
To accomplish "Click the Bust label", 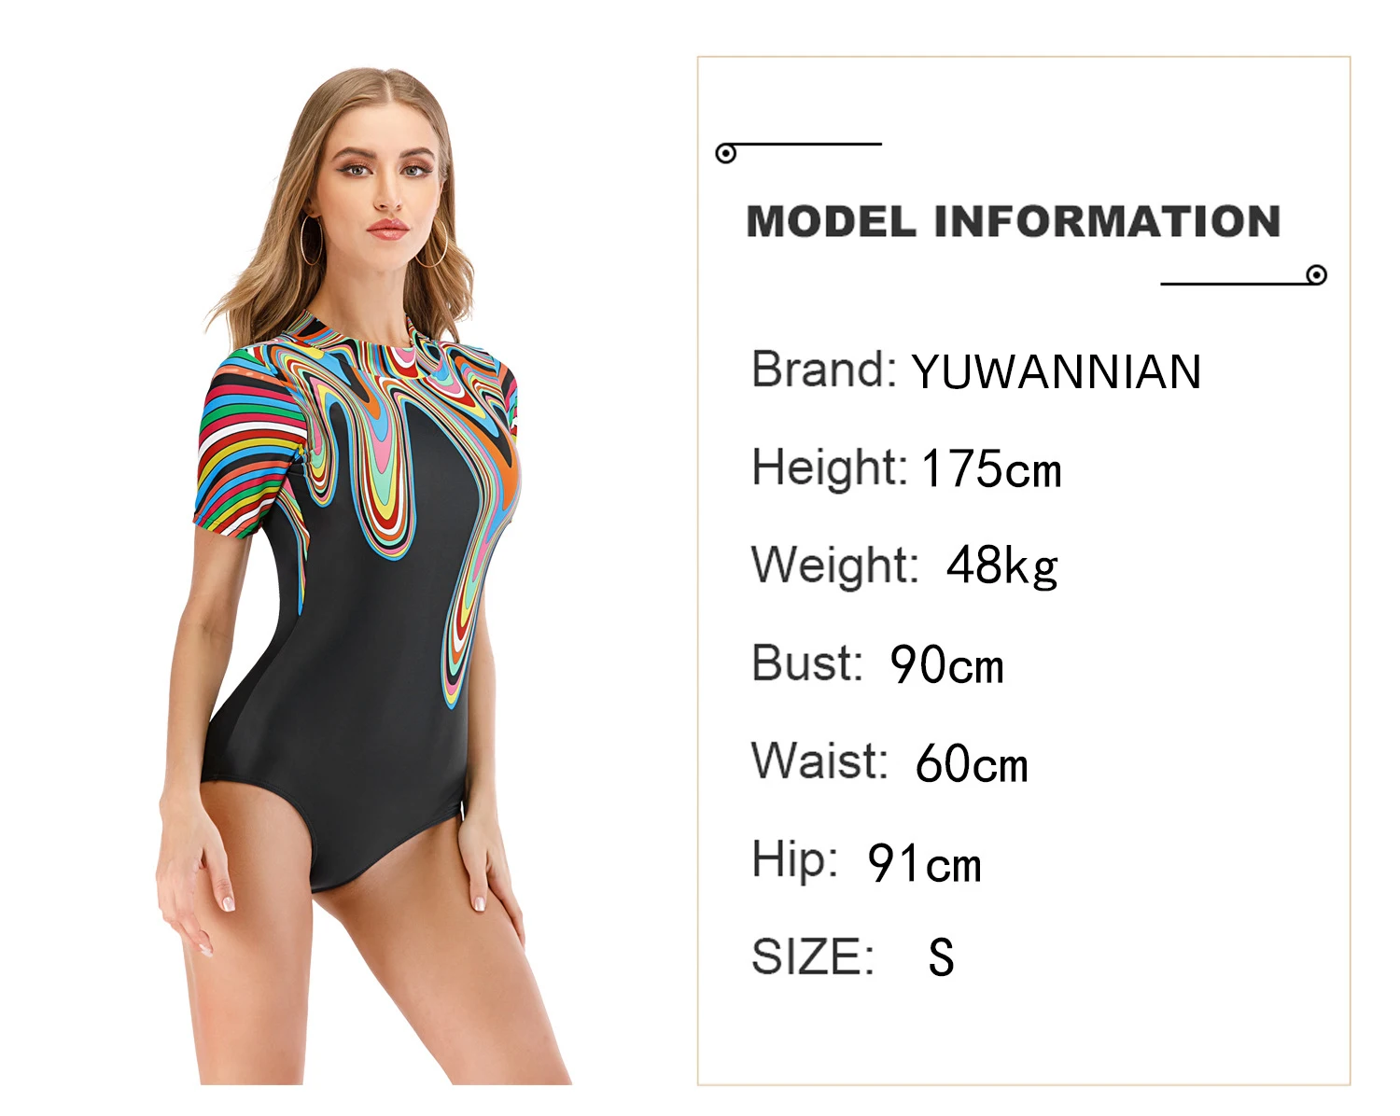I will click(807, 663).
